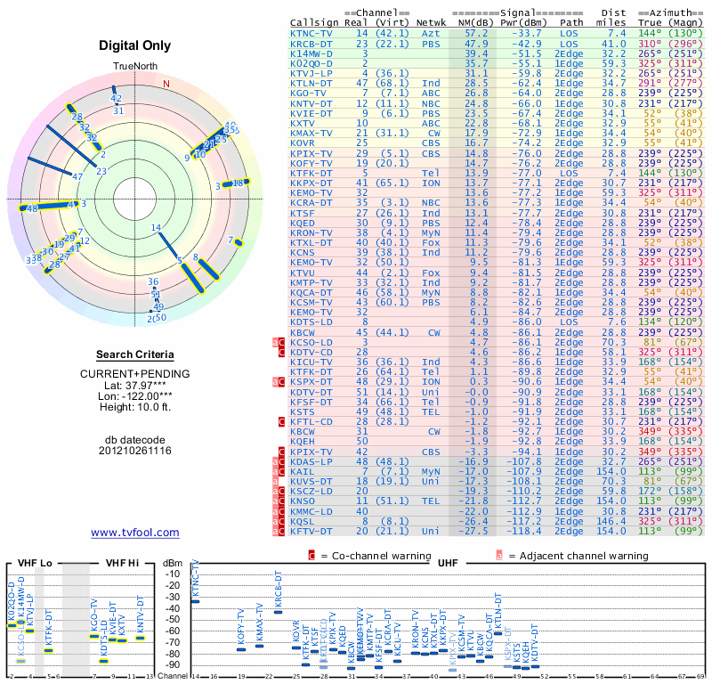
Task: Click the channel 14 line on the radar plot
Action: pyautogui.click(x=169, y=245)
